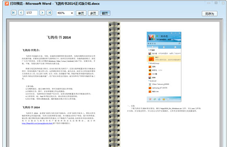Click the 飞鸽传书 2014 document title
This screenshot has width=229, height=147.
(x=59, y=38)
